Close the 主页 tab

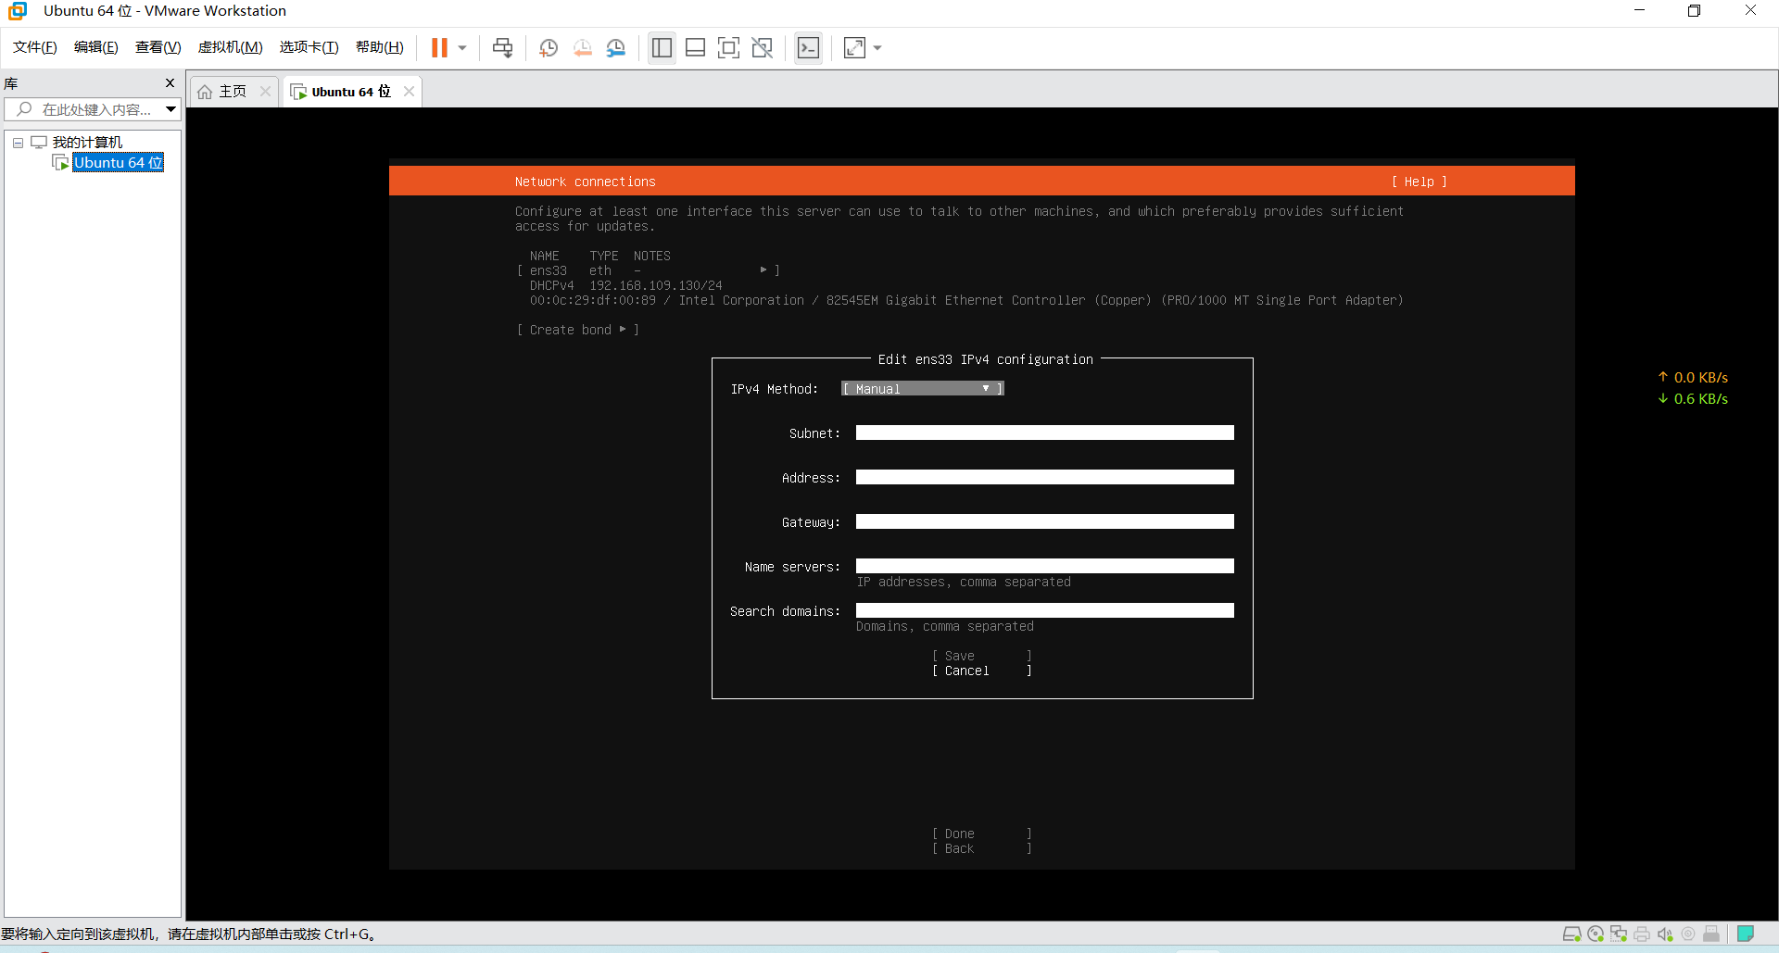pyautogui.click(x=265, y=91)
